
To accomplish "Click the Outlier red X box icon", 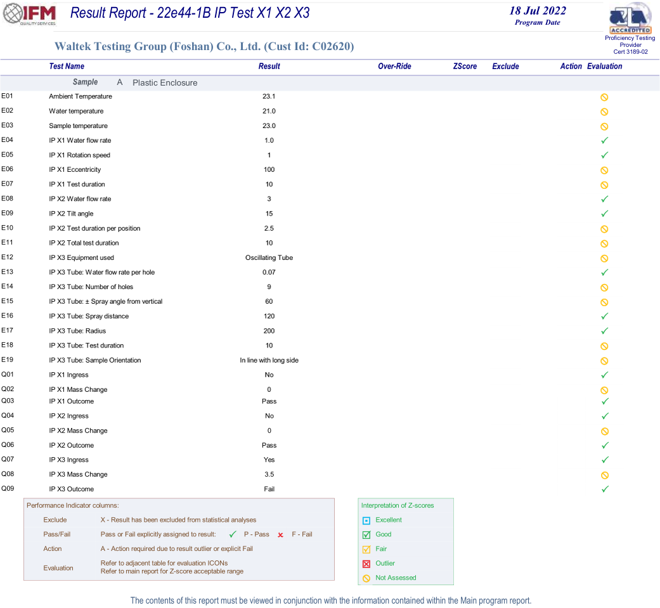I will click(x=366, y=564).
